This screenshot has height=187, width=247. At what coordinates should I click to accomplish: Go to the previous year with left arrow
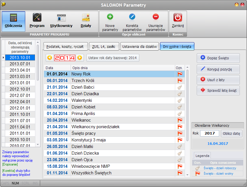pyautogui.click(x=50, y=58)
